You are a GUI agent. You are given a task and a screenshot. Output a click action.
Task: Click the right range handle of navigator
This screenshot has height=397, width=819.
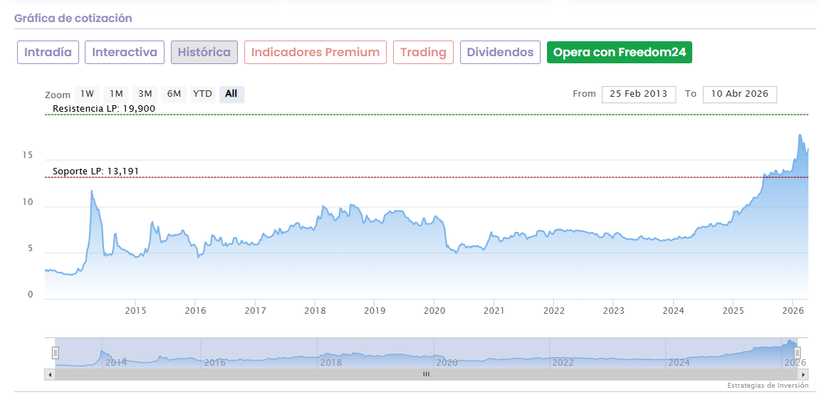[x=798, y=352]
